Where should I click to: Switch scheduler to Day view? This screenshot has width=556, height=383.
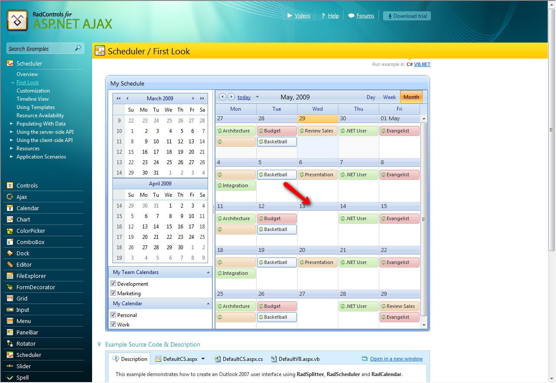point(371,97)
